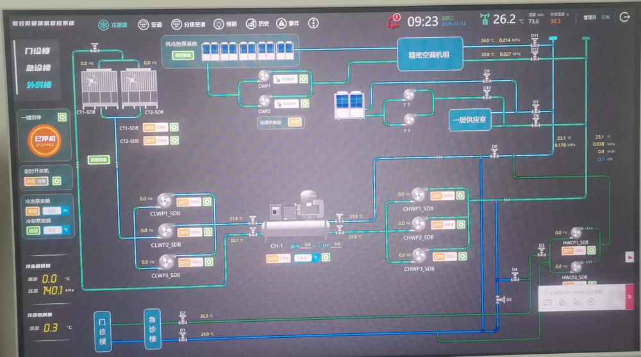Open the 冷热源 snowflake tab

point(113,25)
